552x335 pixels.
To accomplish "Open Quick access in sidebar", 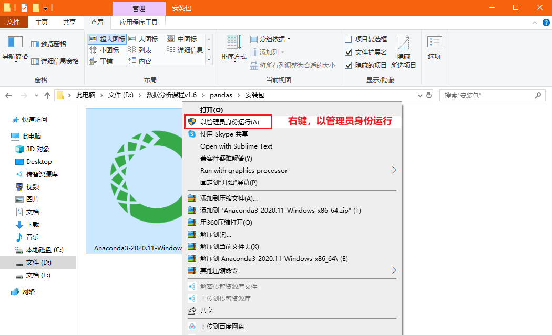I will [35, 120].
